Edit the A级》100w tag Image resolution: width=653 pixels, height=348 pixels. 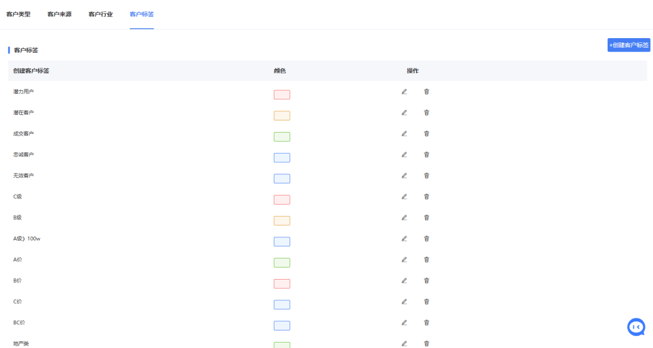coord(404,239)
